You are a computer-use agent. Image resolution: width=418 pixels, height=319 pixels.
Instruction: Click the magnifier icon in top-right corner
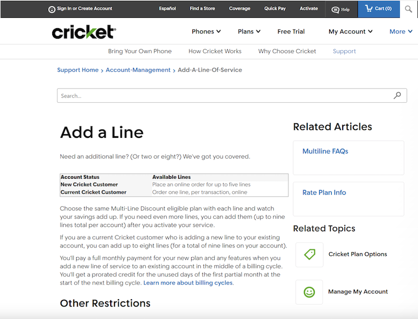pos(408,9)
